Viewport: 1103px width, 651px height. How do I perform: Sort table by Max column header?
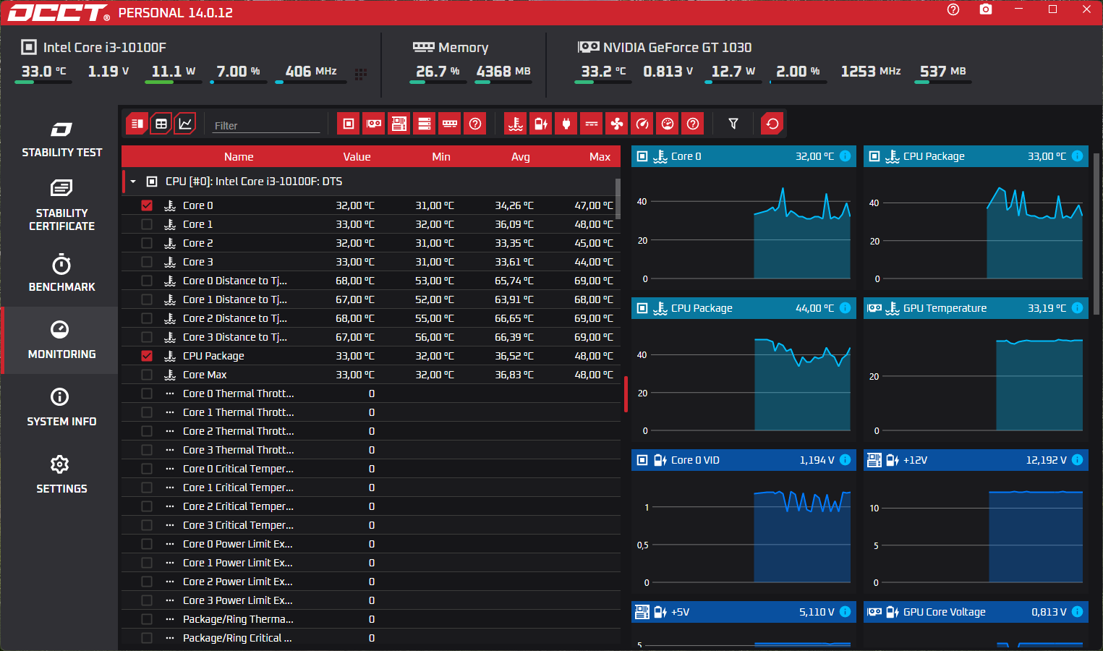(600, 157)
